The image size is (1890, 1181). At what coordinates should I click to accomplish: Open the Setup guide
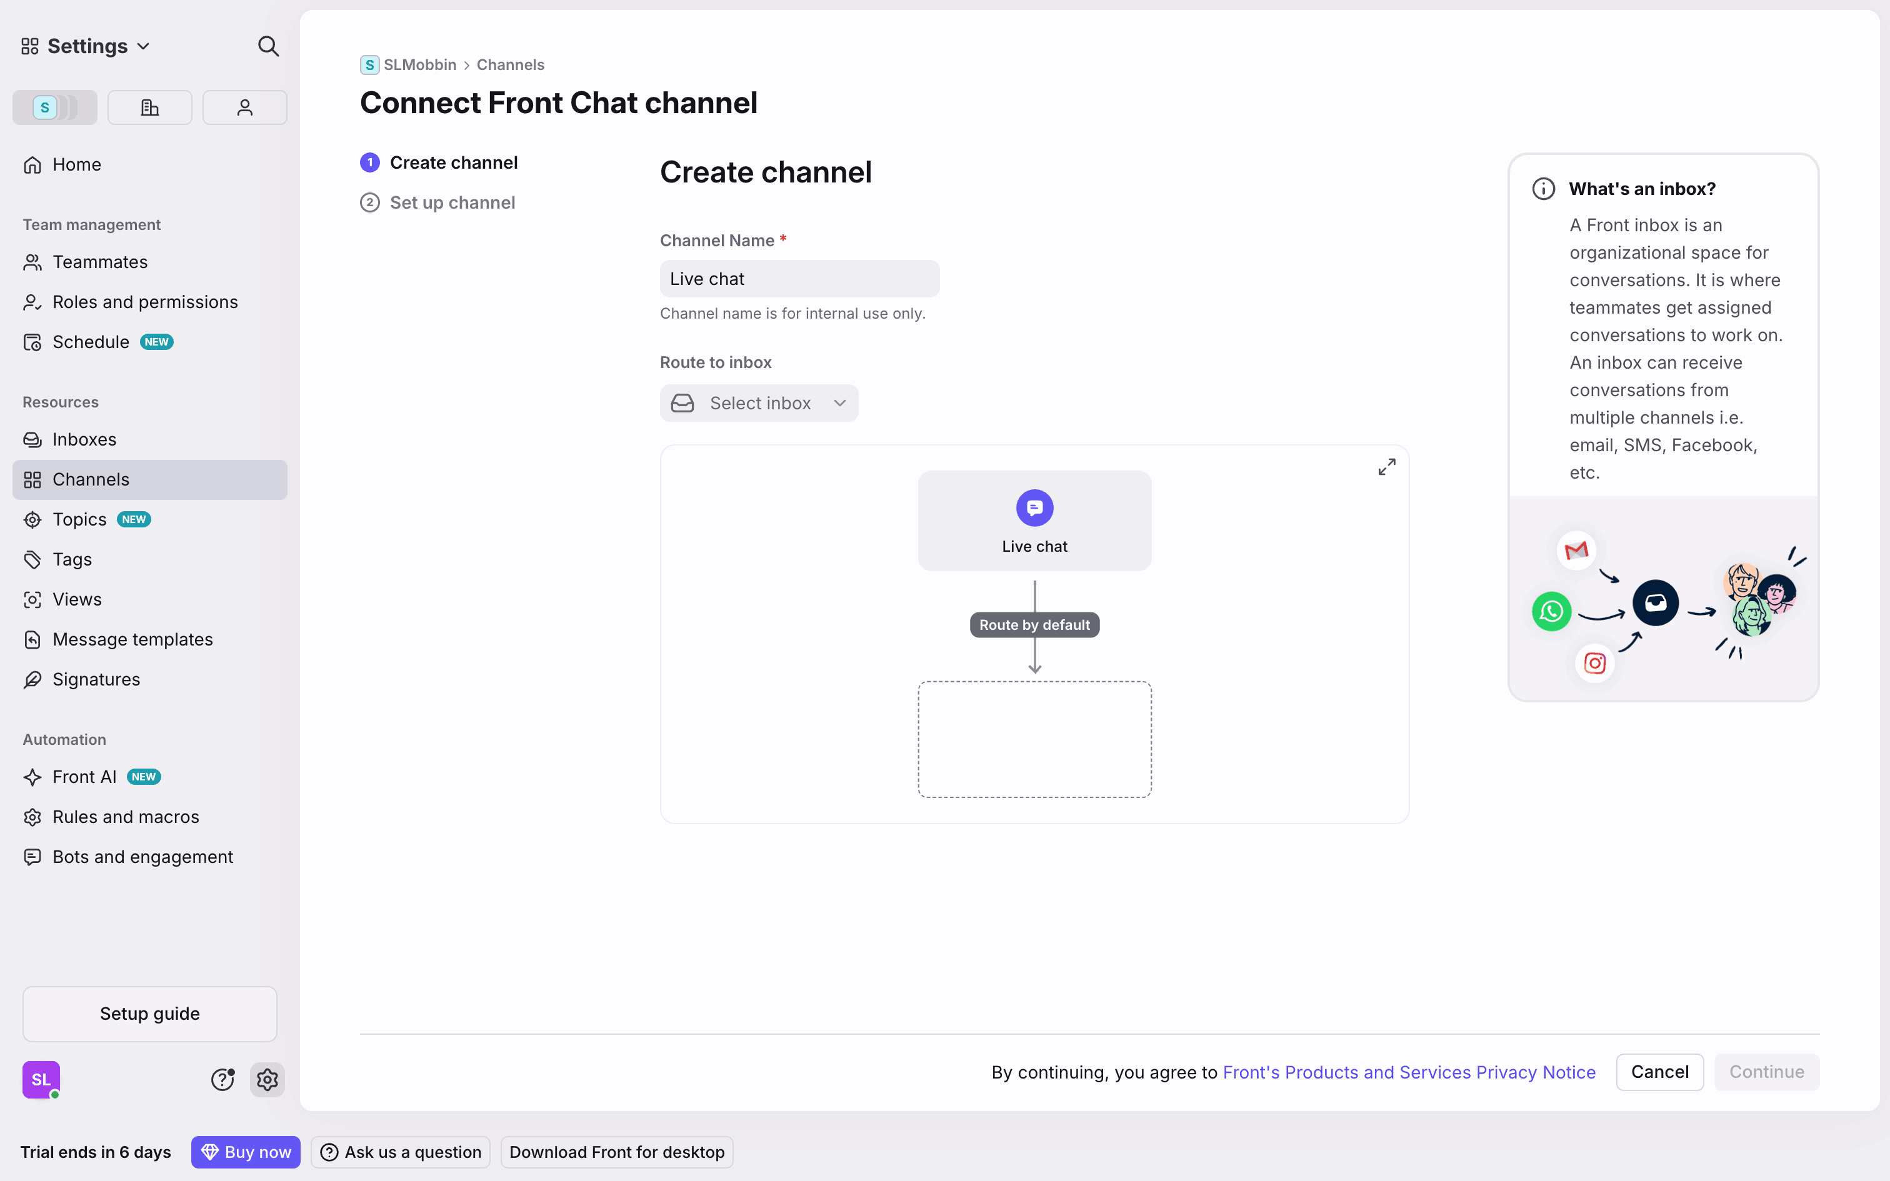tap(150, 1014)
